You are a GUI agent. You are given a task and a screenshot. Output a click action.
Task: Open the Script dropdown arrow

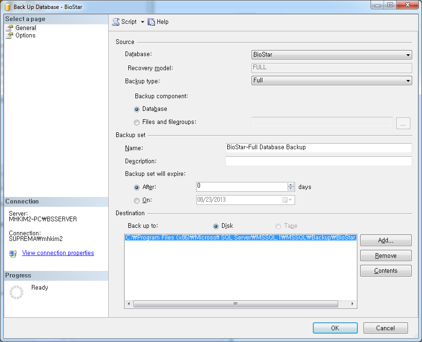(142, 22)
